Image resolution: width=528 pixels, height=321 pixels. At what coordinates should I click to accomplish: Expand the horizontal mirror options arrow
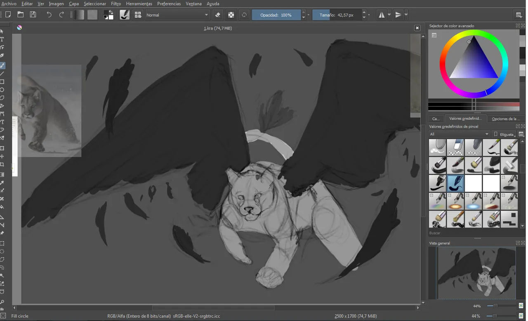tap(389, 15)
